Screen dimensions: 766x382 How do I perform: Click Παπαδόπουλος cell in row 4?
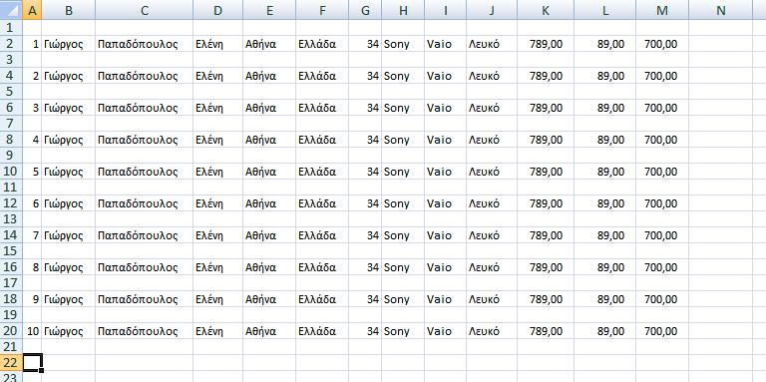[144, 76]
